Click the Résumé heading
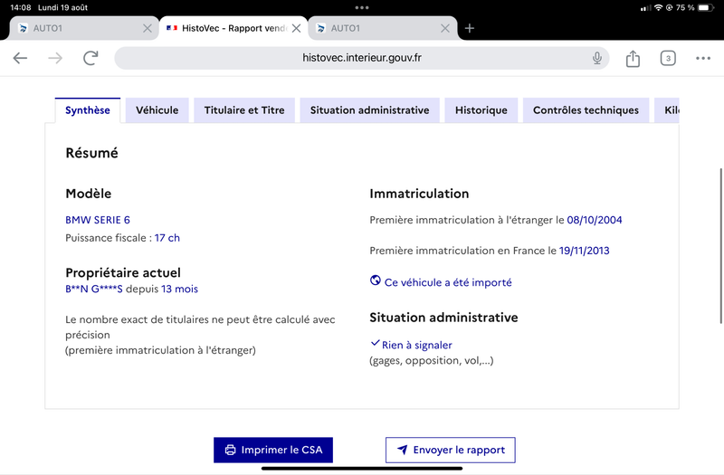Image resolution: width=724 pixels, height=475 pixels. point(92,153)
